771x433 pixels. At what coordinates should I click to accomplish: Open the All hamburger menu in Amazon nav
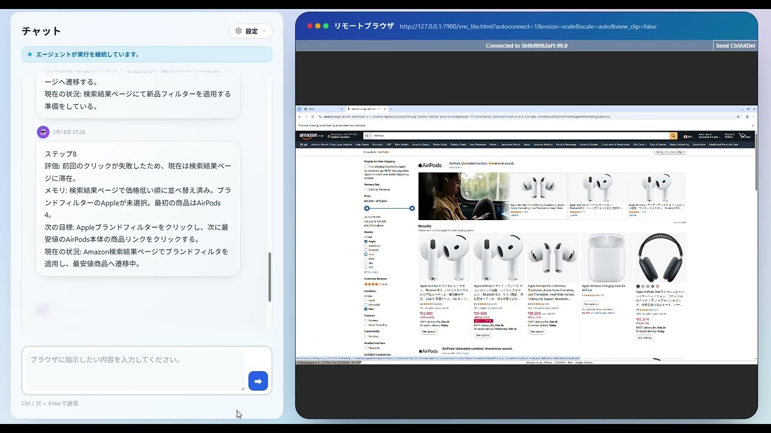click(304, 144)
